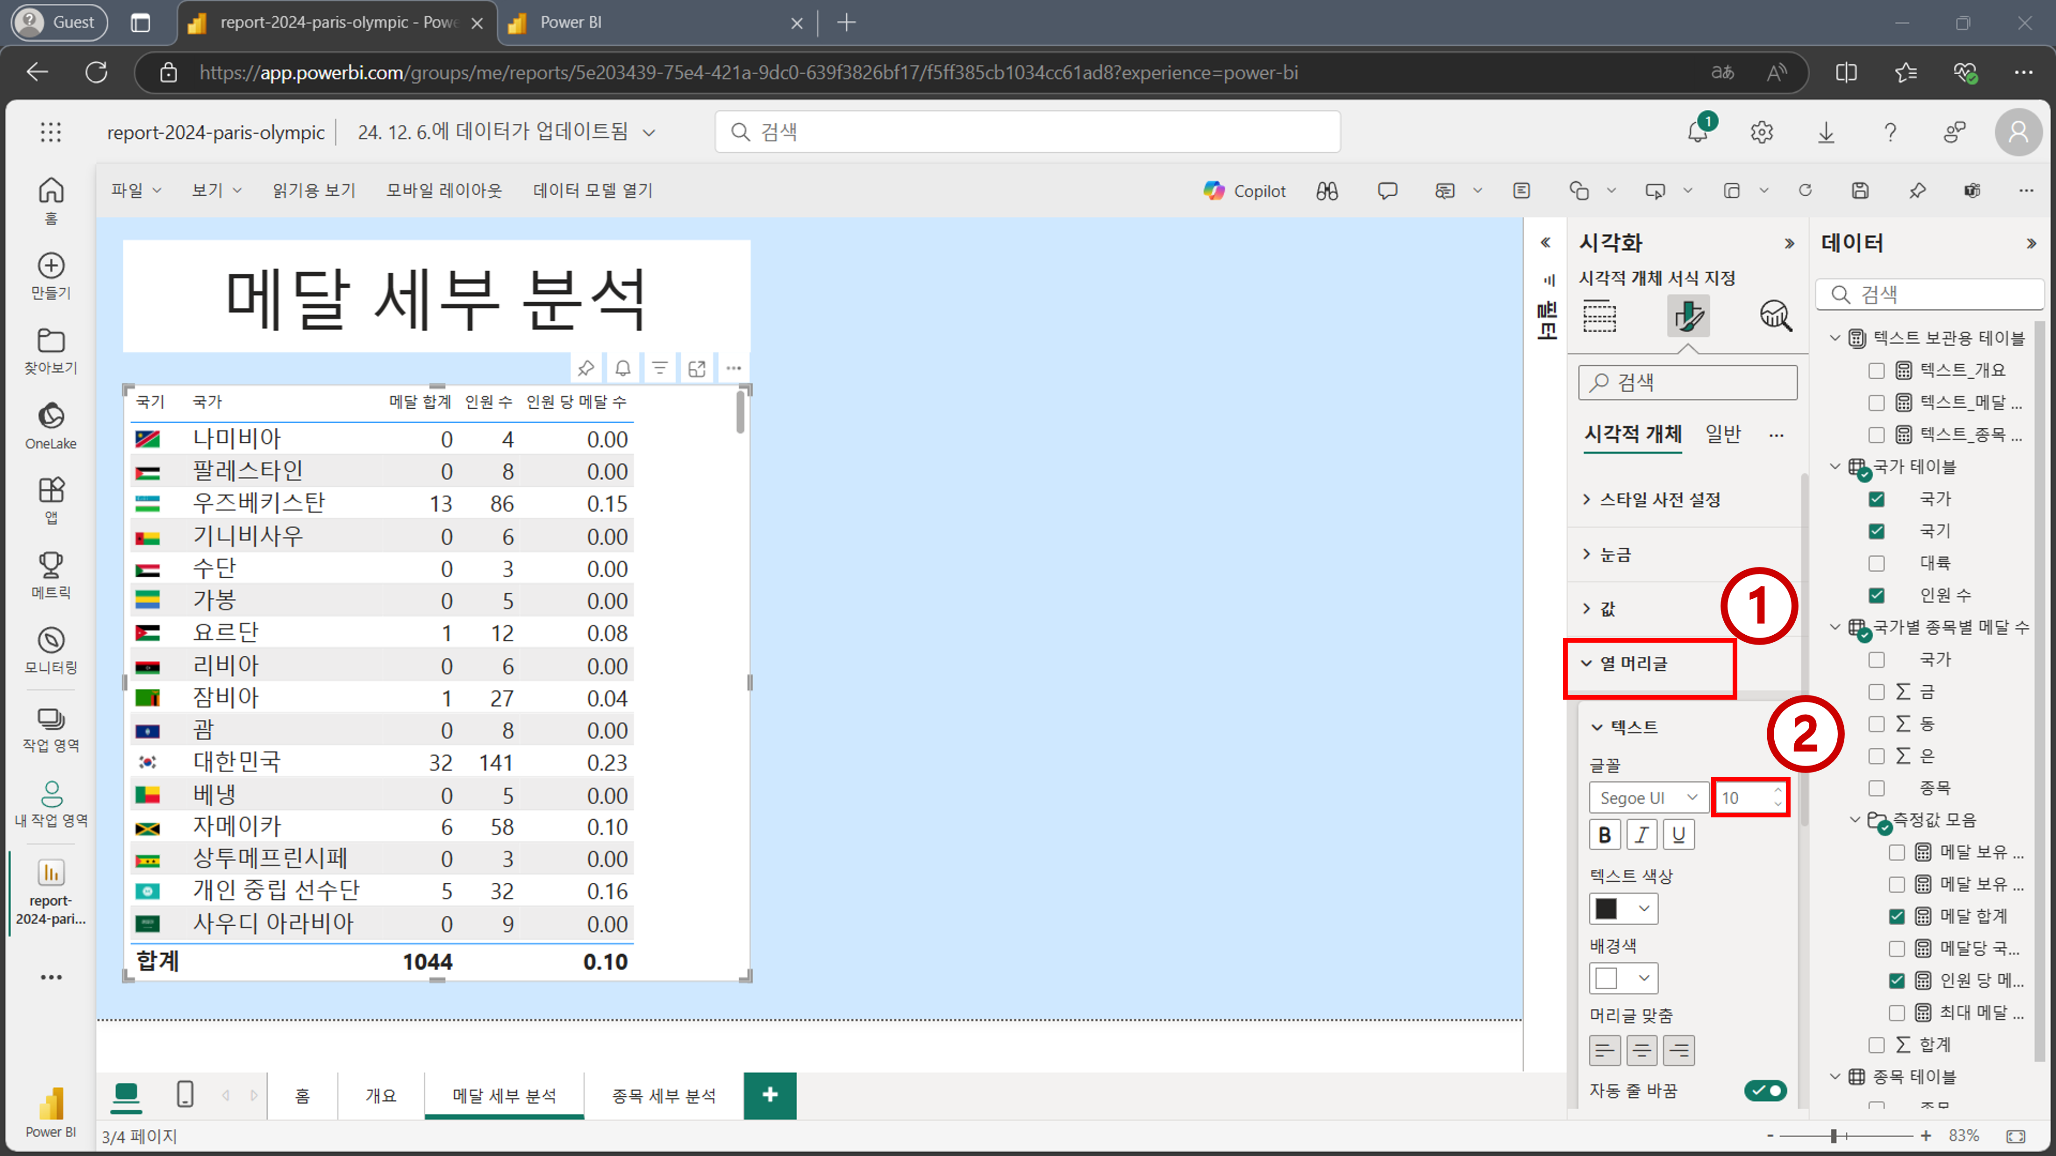Click 데이터 모델 열기 button
Viewport: 2056px width, 1156px height.
[593, 190]
